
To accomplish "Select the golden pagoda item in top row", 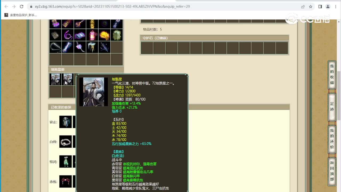I will click(x=92, y=24).
